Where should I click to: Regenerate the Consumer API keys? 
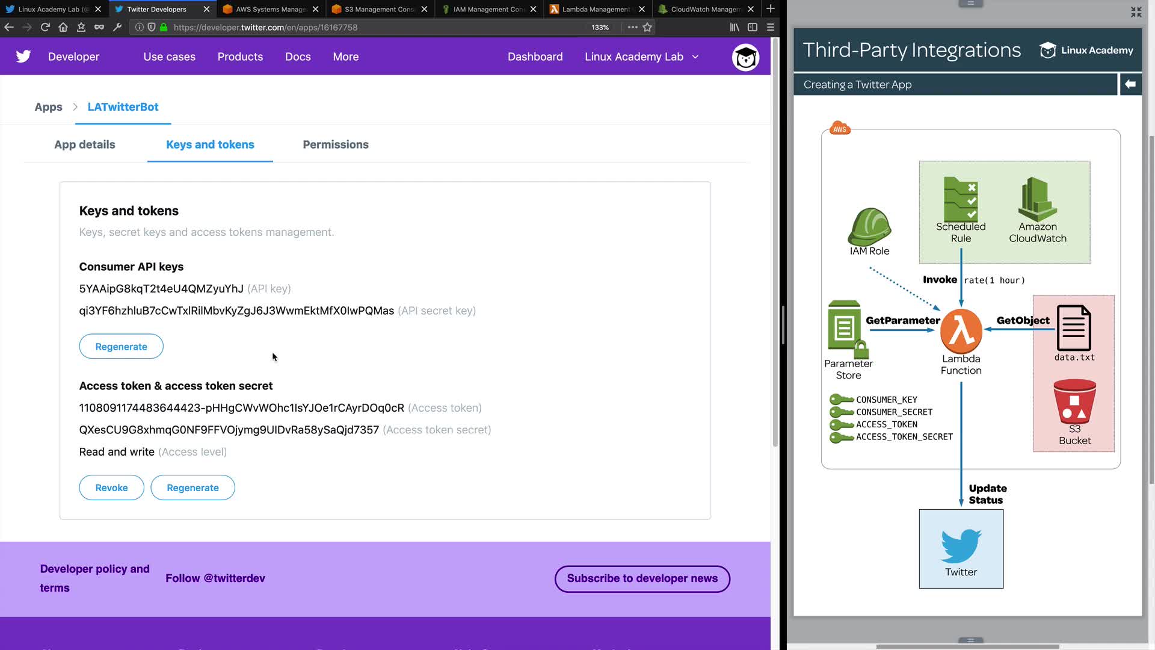click(x=121, y=347)
